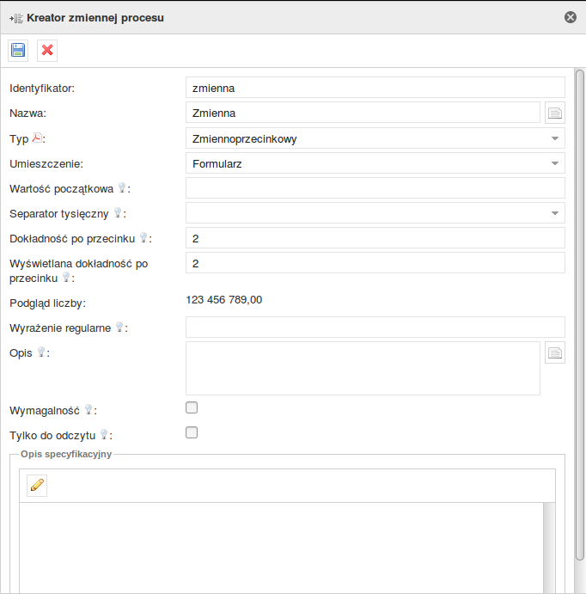Click the Identyfikator label

pos(42,89)
